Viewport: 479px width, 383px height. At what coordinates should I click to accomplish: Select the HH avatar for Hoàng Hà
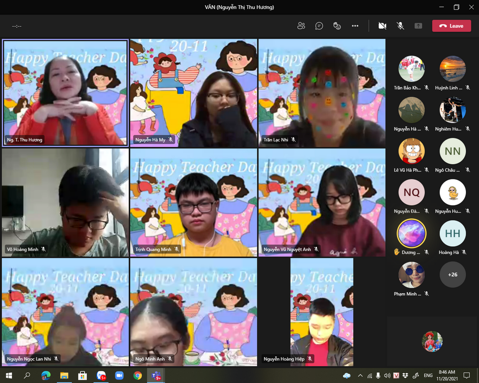[452, 234]
